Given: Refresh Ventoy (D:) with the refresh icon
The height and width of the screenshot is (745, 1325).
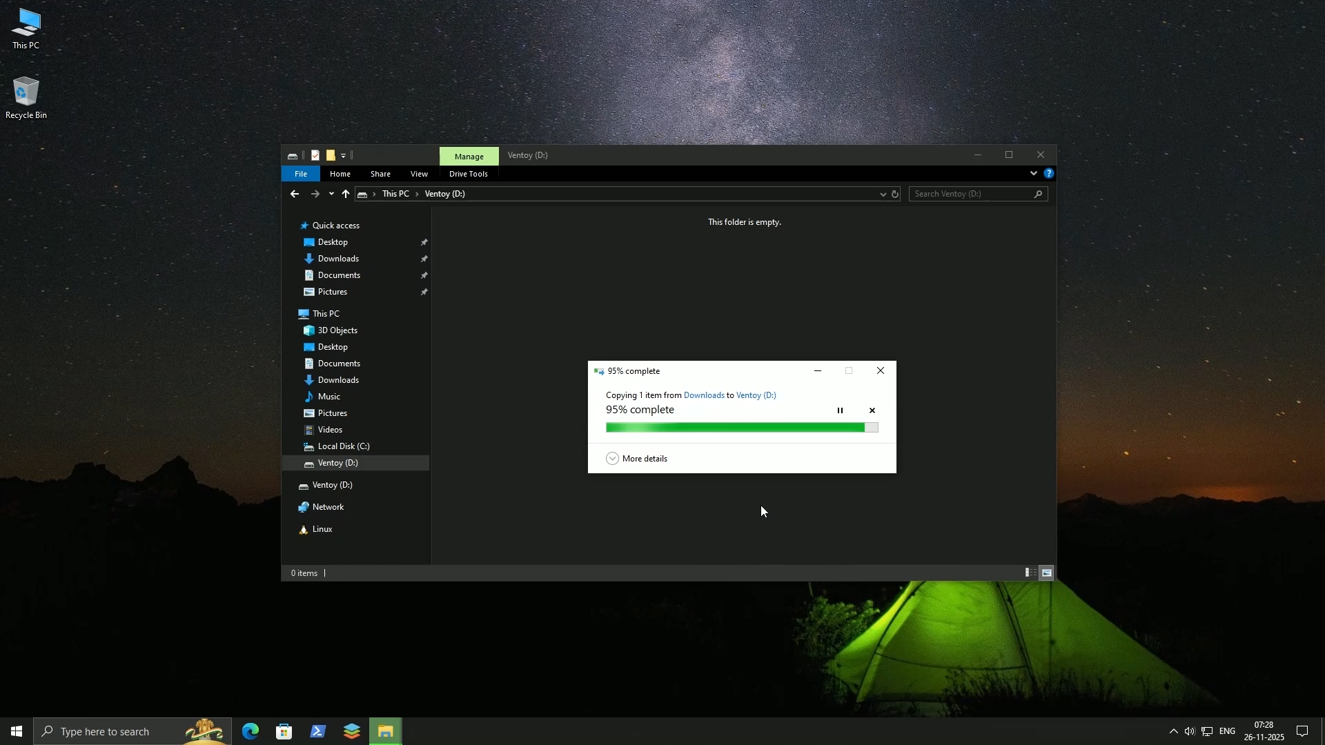Looking at the screenshot, I should point(895,194).
